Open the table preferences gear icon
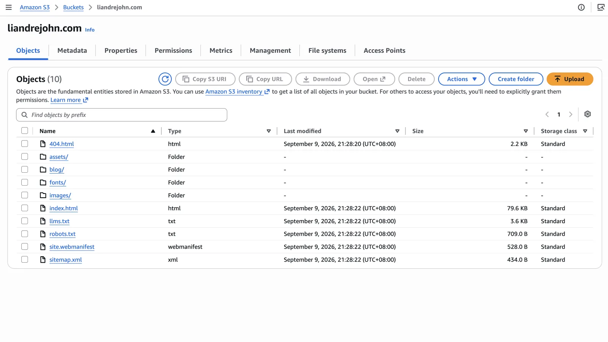 587,114
